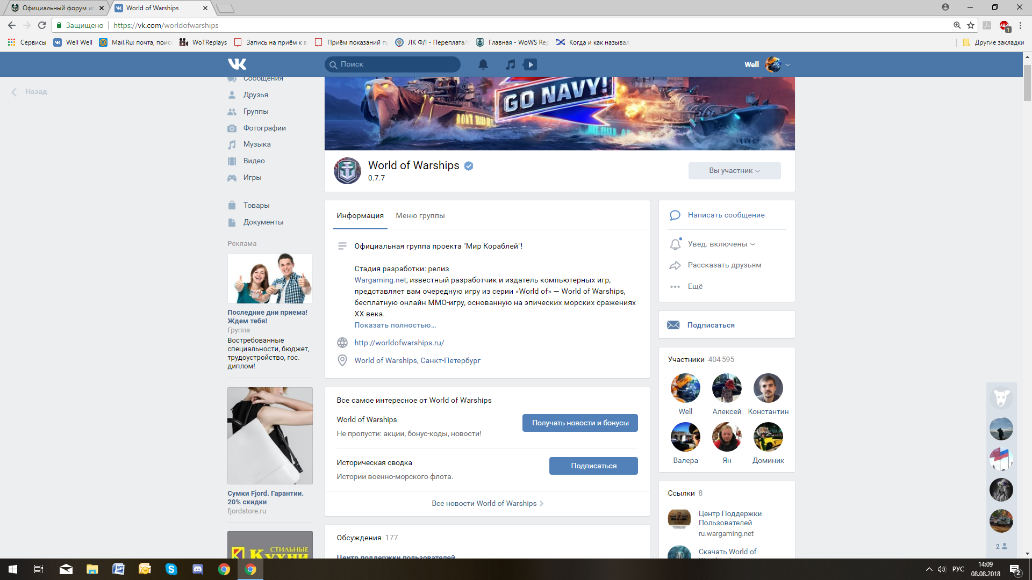Viewport: 1032px width, 580px height.
Task: Click the zoom magnifier icon in address bar
Action: coord(957,25)
